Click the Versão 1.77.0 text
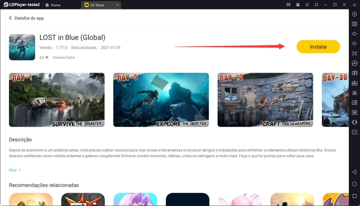 pos(53,48)
